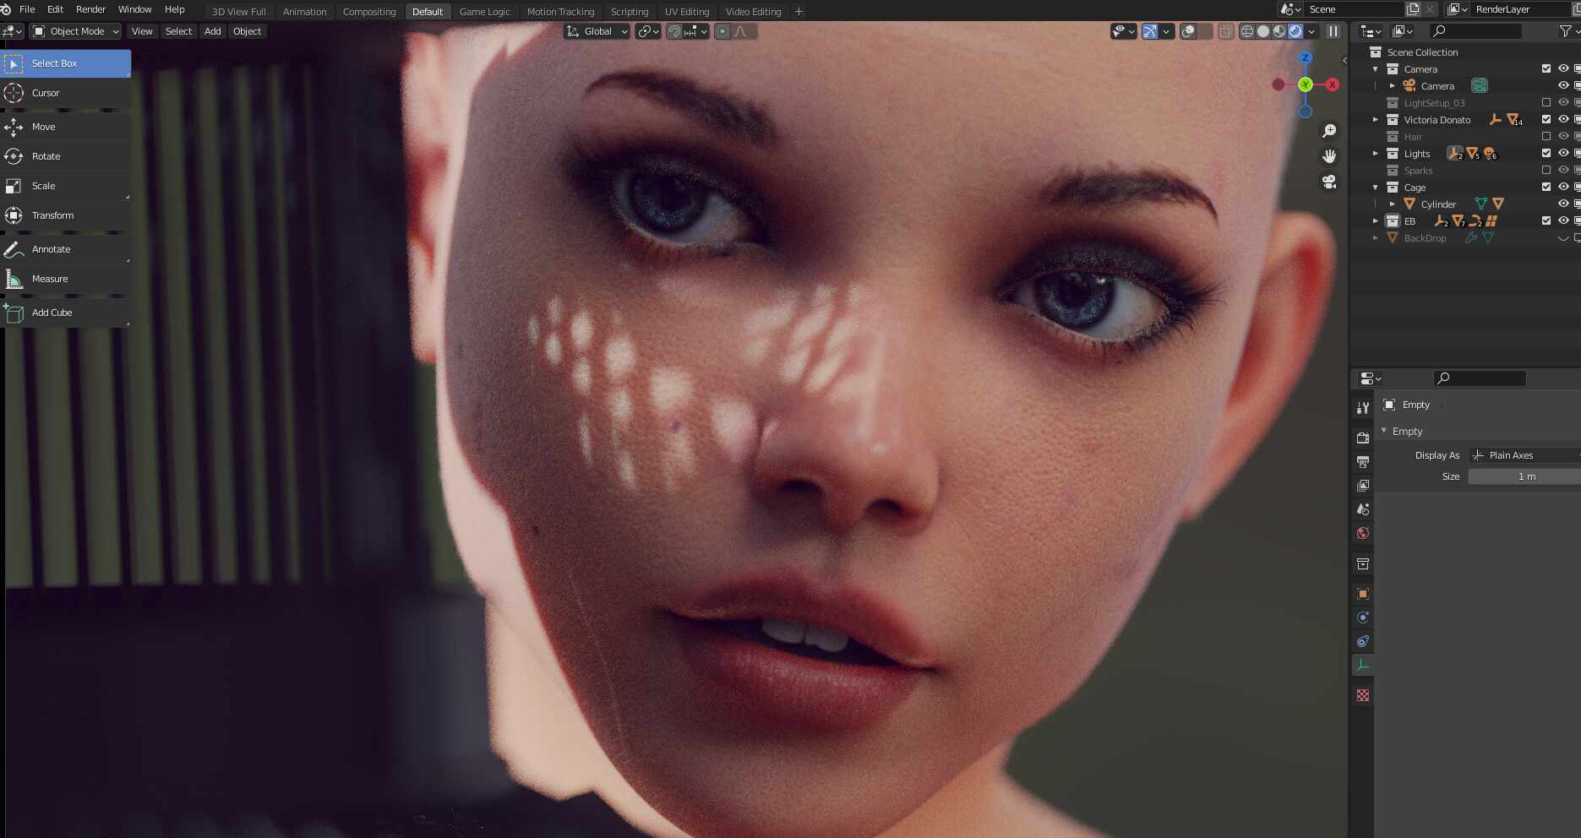
Task: Toggle viewport overlays button
Action: [1188, 31]
